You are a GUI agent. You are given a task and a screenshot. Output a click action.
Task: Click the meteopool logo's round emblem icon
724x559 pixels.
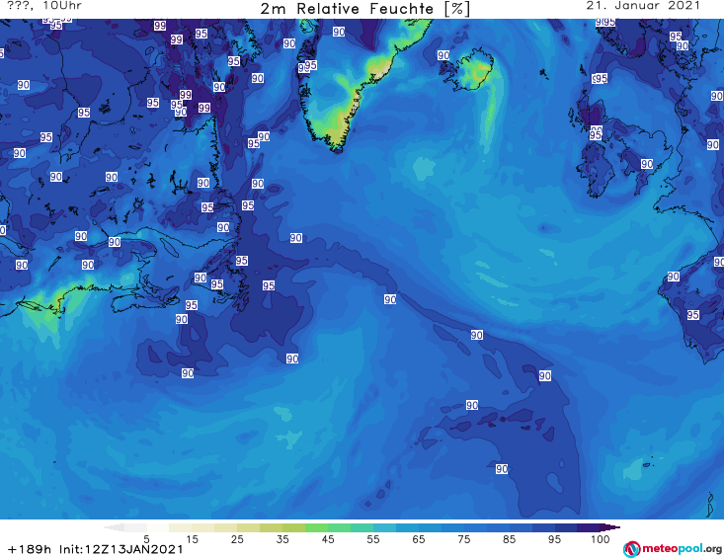(x=632, y=549)
